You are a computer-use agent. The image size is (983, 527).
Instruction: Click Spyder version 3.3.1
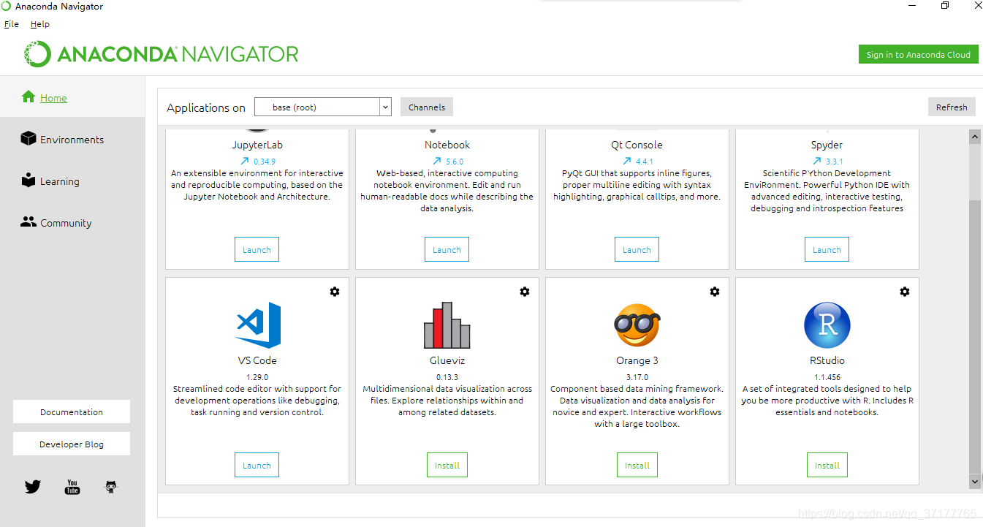coord(835,162)
